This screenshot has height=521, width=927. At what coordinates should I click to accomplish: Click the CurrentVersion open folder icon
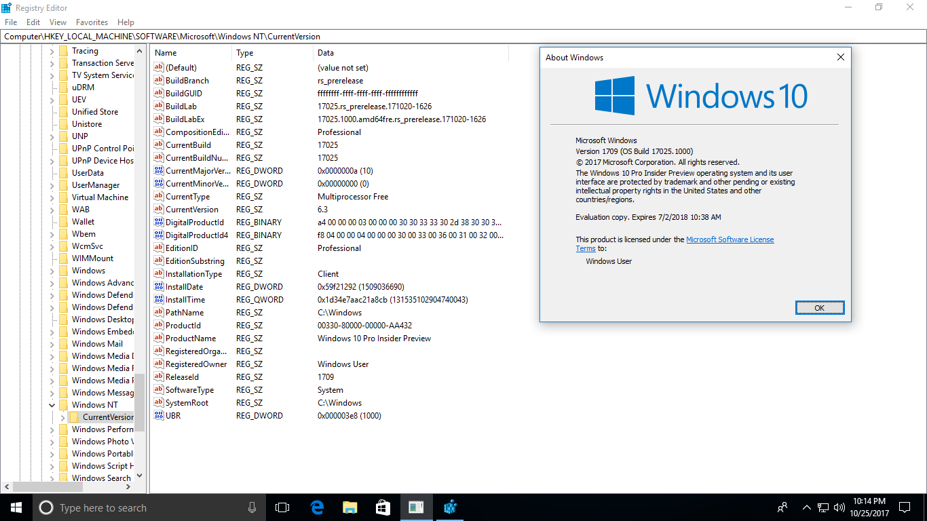tap(74, 417)
